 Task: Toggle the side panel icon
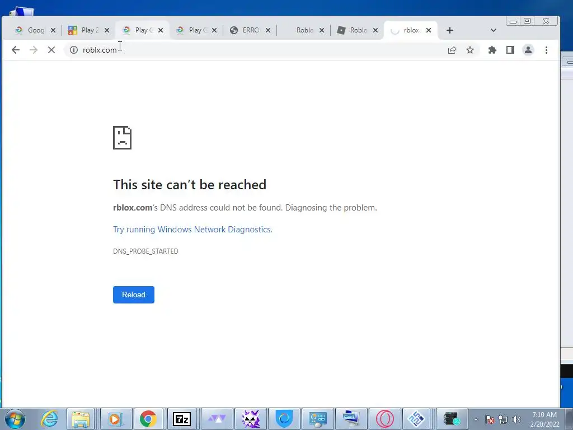point(510,50)
